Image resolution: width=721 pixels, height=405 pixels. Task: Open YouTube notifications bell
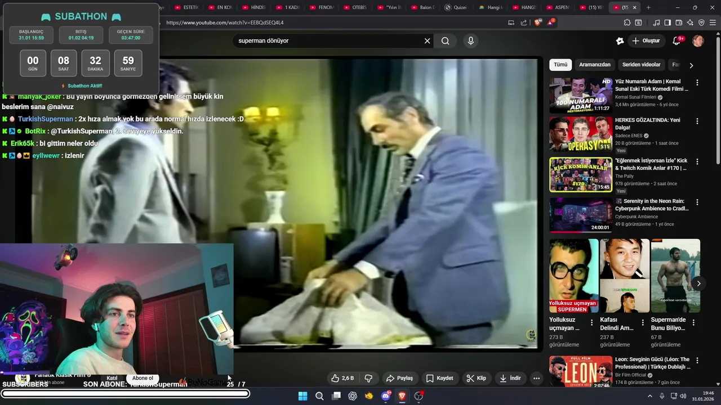click(678, 40)
